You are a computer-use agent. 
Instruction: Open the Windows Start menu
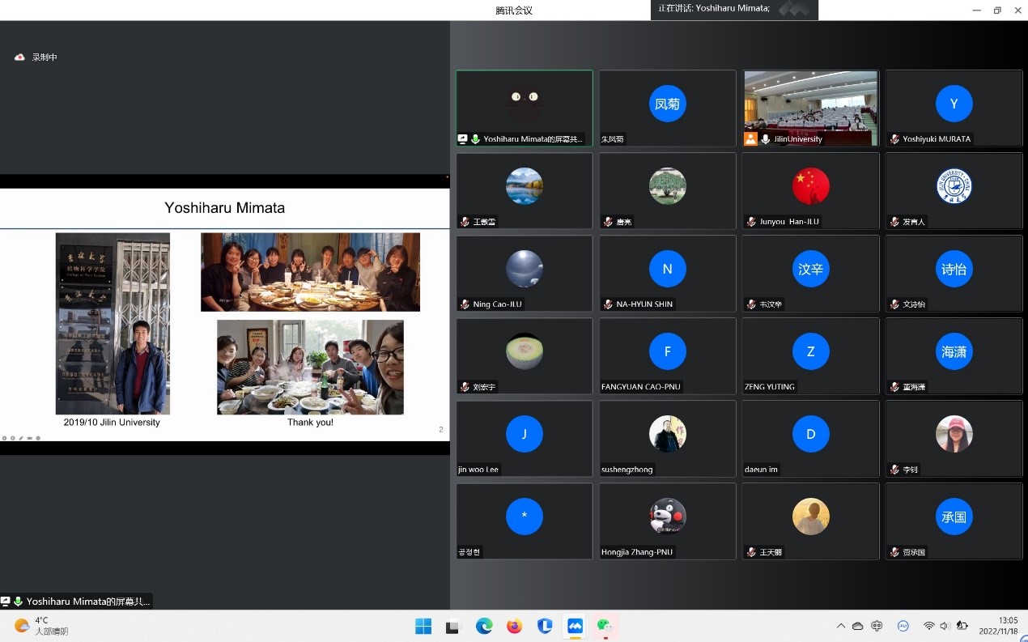click(x=423, y=626)
